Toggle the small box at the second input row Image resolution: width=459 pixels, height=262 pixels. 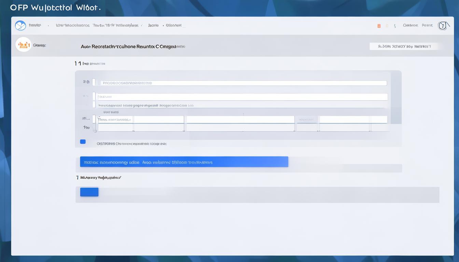pos(94,96)
